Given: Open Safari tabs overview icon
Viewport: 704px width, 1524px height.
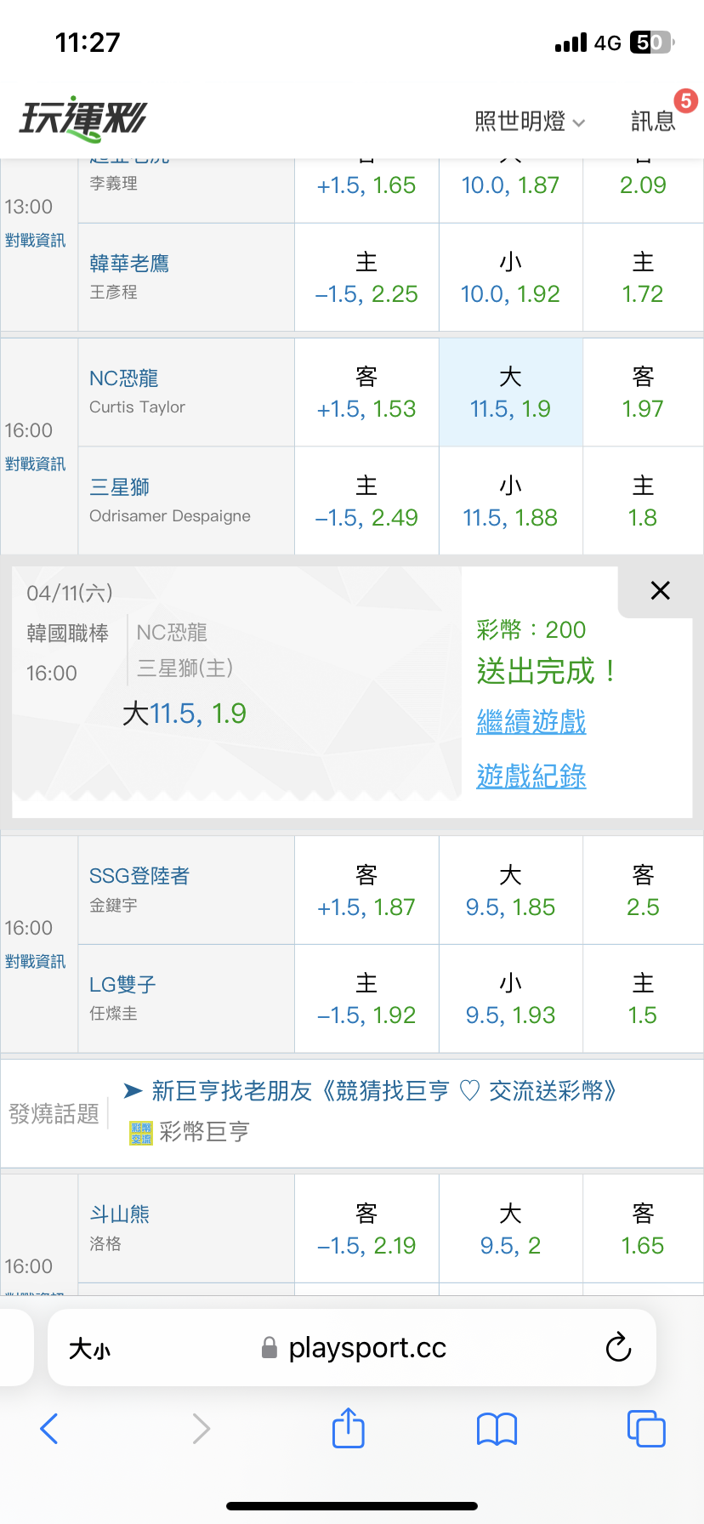Looking at the screenshot, I should (x=645, y=1429).
